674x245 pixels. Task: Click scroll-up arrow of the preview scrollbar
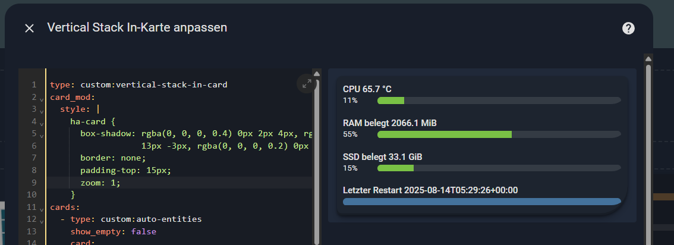point(648,58)
